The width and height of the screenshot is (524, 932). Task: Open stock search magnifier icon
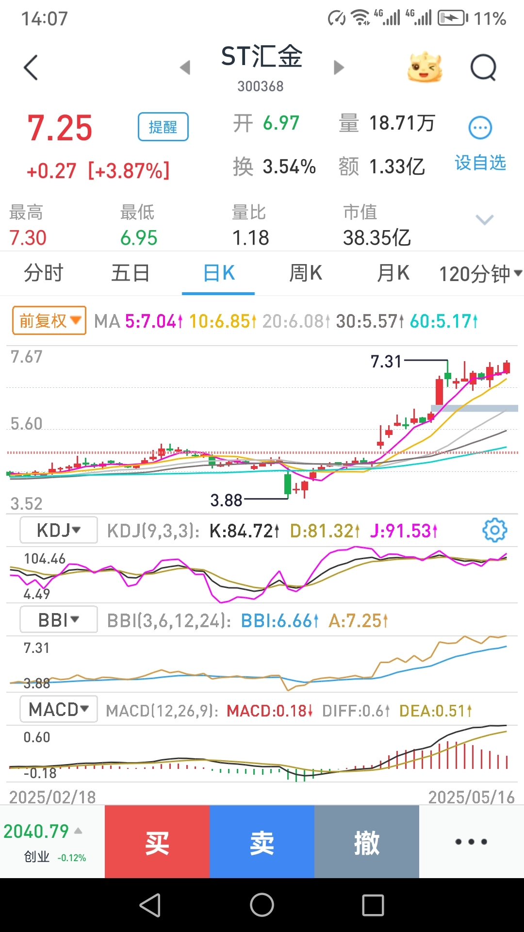(x=484, y=67)
